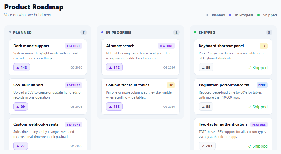Upvote AI smart search (212 votes)

click(114, 67)
